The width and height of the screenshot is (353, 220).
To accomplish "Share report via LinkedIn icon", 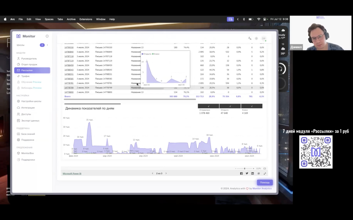I will click(252, 173).
